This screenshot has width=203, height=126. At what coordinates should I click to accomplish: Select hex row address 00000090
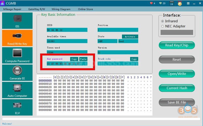coord(45,110)
